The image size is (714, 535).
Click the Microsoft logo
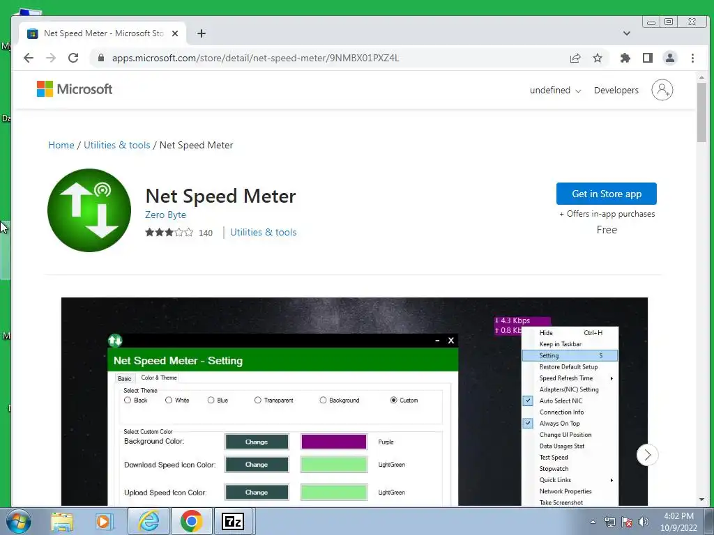[75, 89]
